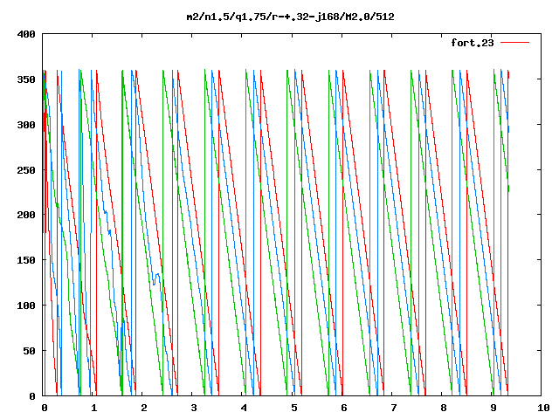Screen dimensions: 559x419
Task: Click the x-axis label 7
Action: coord(394,408)
